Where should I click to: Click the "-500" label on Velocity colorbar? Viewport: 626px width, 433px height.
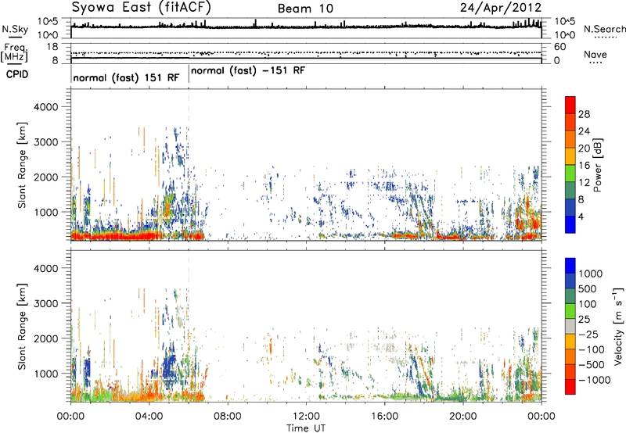tap(591, 365)
